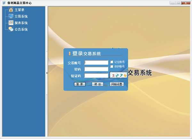The width and height of the screenshot is (192, 139).
Task: Open 网络设置 button
Action: (x=117, y=84)
